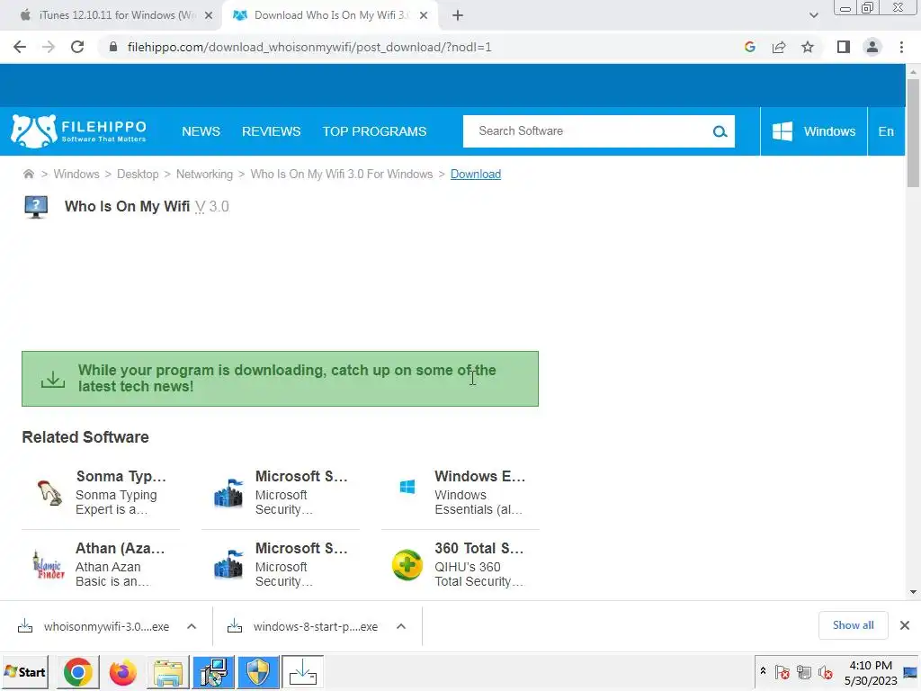Click the green downloading notice banner
921x691 pixels.
281,379
